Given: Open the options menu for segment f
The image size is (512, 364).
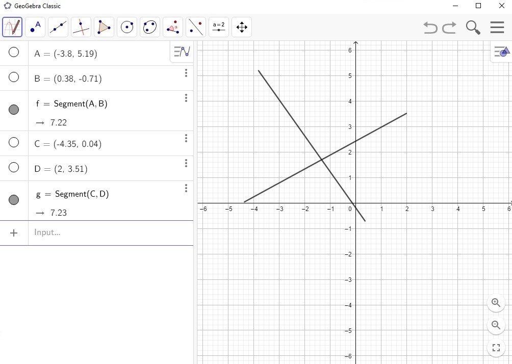Looking at the screenshot, I should 186,98.
